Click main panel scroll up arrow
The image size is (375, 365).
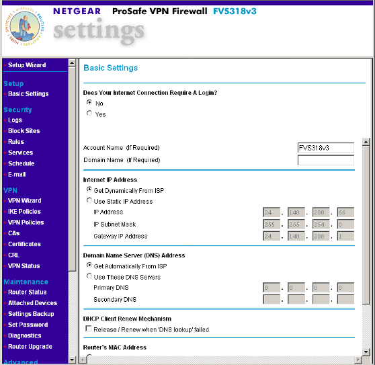[366, 142]
